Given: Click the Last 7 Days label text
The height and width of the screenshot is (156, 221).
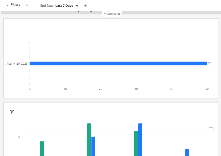Looking at the screenshot, I should tap(64, 5).
